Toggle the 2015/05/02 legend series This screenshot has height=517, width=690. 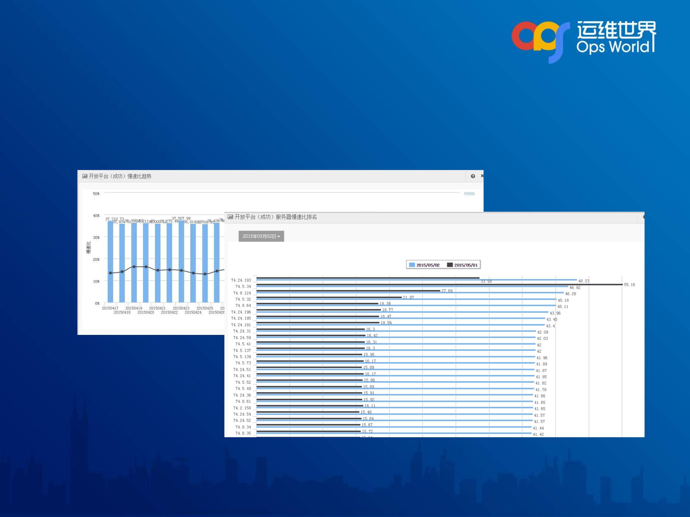(x=428, y=265)
